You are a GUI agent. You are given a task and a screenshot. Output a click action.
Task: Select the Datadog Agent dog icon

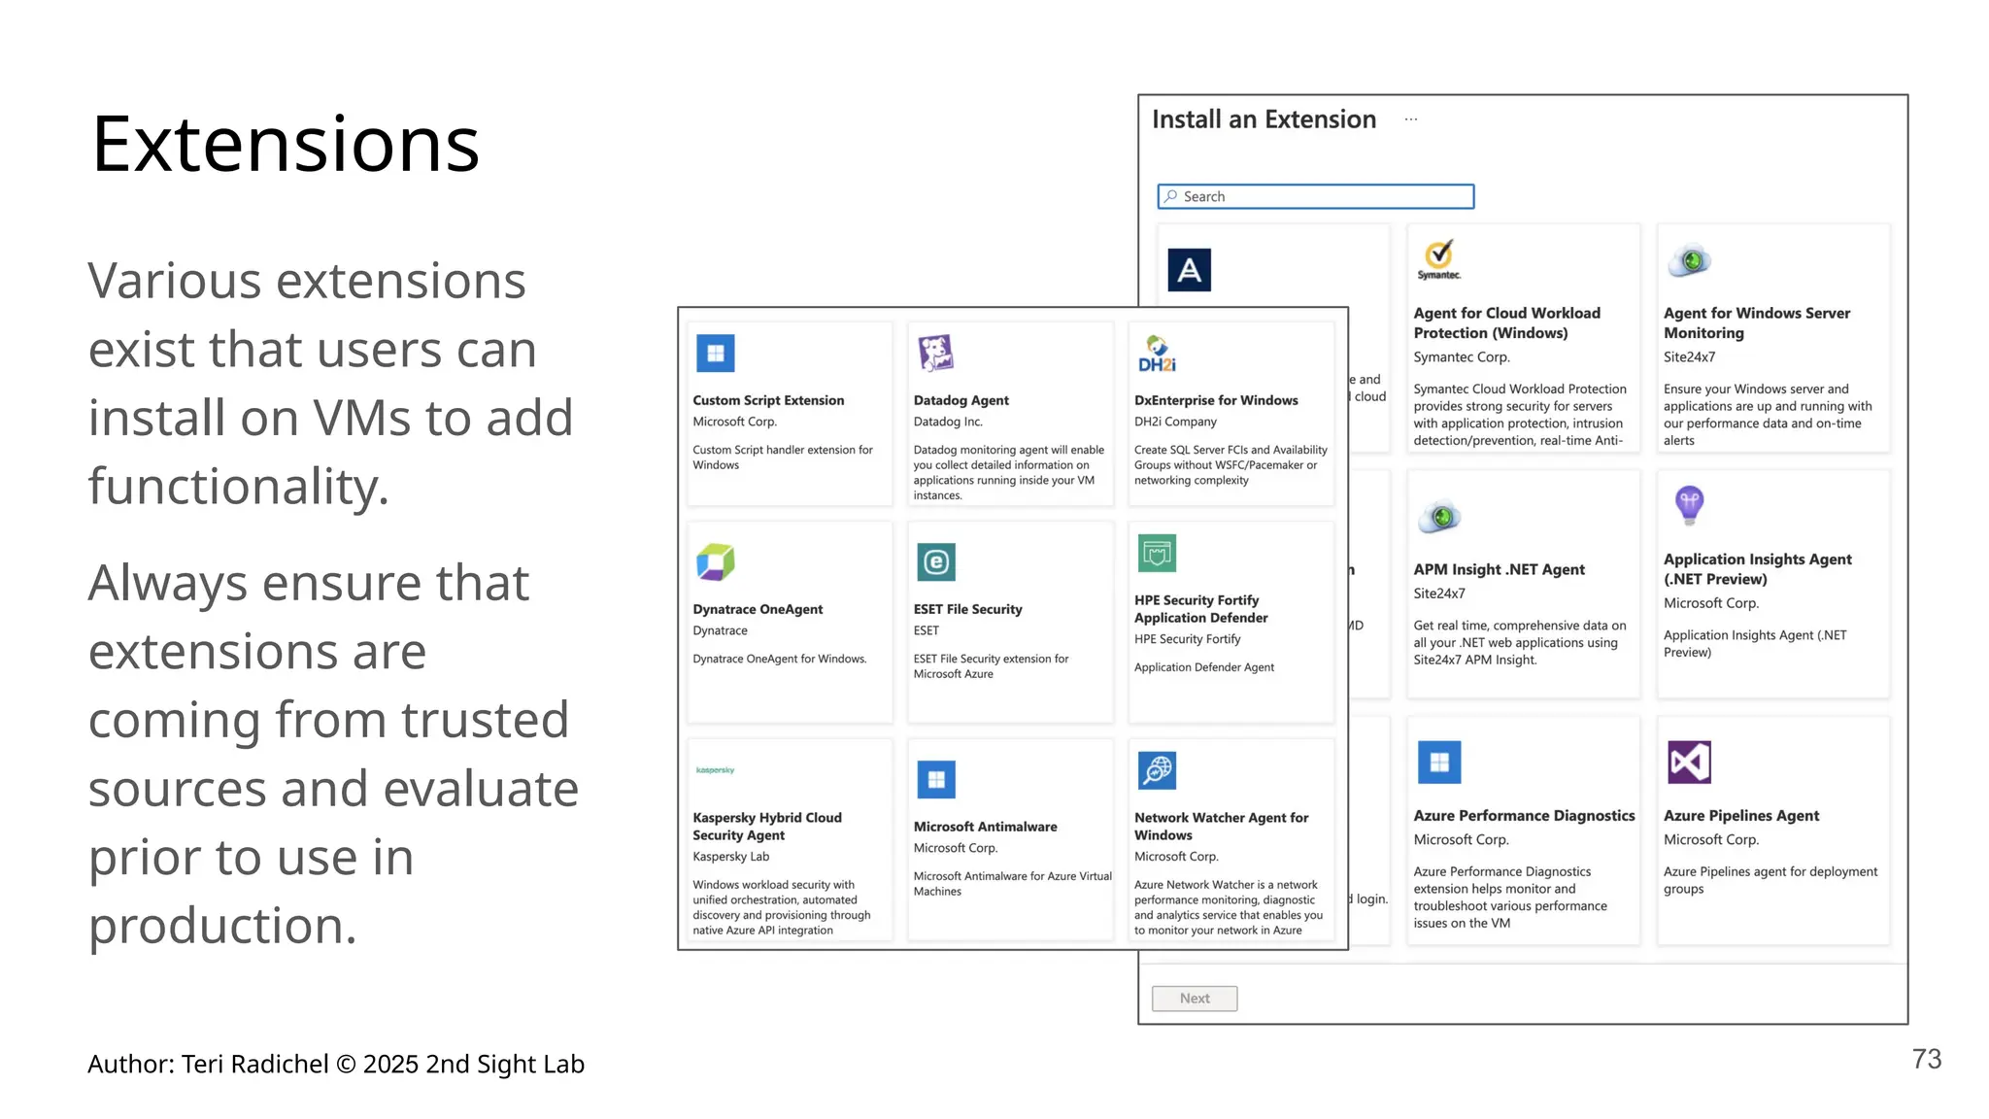click(936, 354)
